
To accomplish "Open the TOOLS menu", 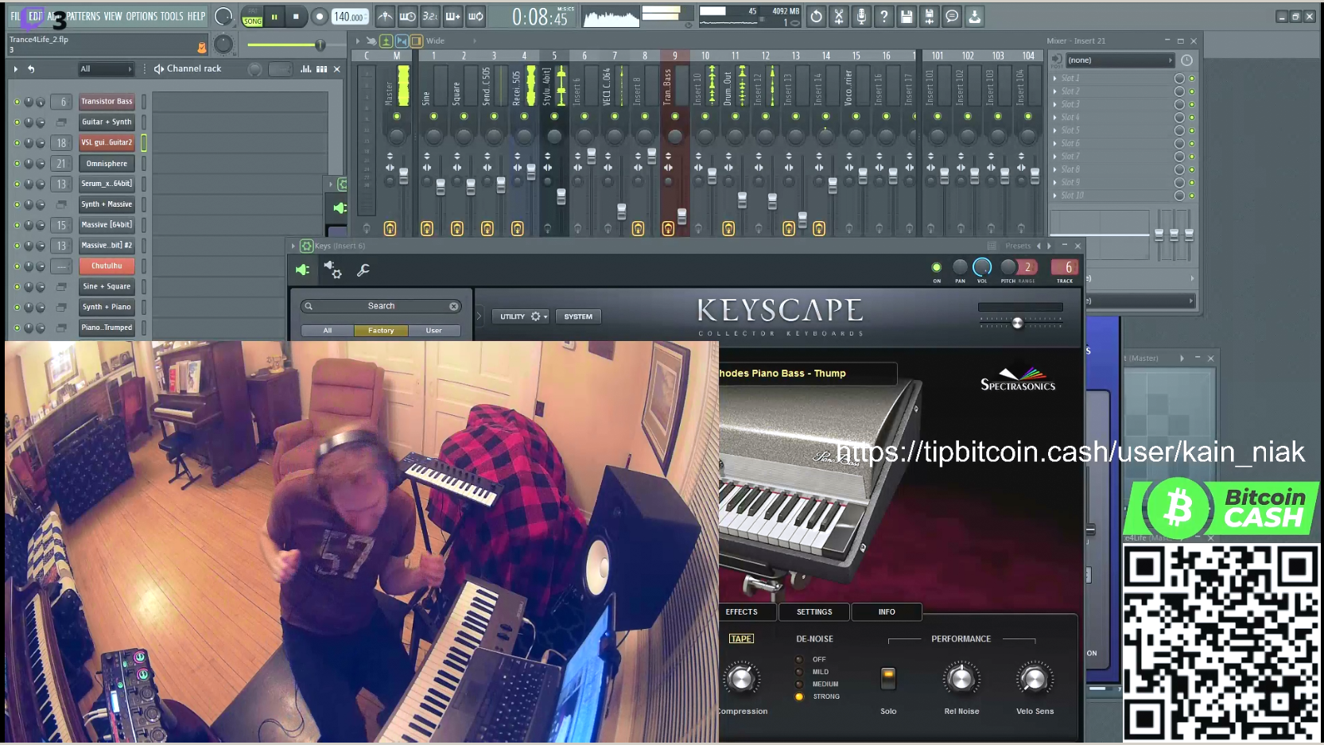I will [x=172, y=16].
